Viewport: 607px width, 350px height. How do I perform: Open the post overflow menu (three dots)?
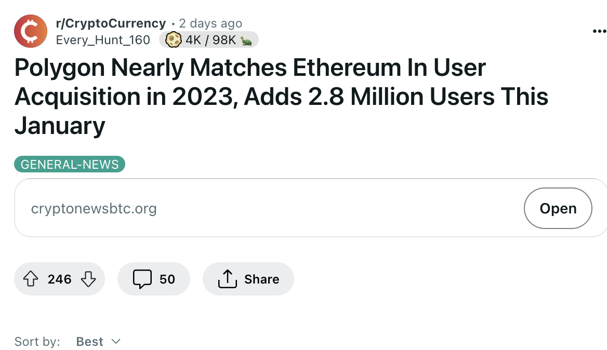[599, 31]
